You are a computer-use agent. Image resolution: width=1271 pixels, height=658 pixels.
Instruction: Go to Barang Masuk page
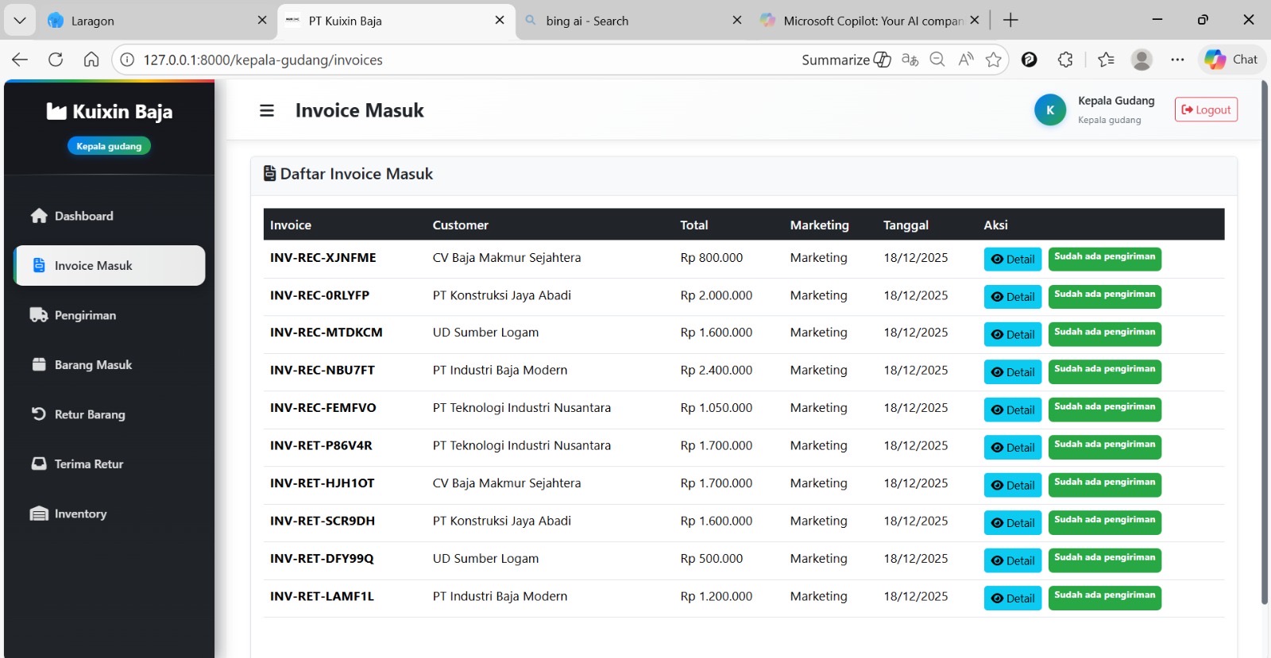(x=109, y=364)
